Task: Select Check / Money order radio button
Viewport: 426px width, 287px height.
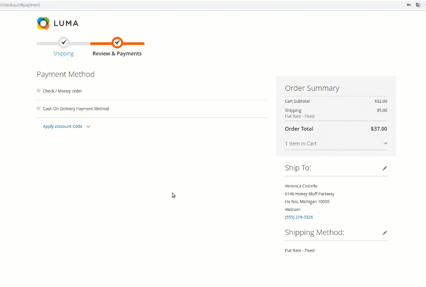Action: coord(39,91)
